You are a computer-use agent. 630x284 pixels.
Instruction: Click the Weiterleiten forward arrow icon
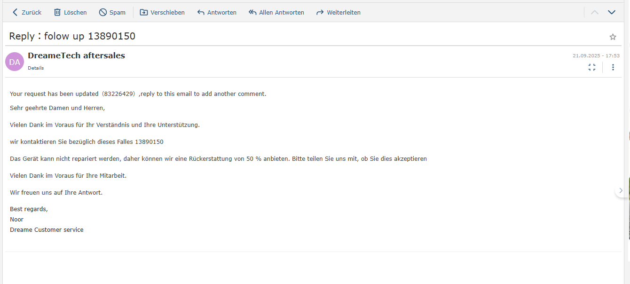coord(320,12)
